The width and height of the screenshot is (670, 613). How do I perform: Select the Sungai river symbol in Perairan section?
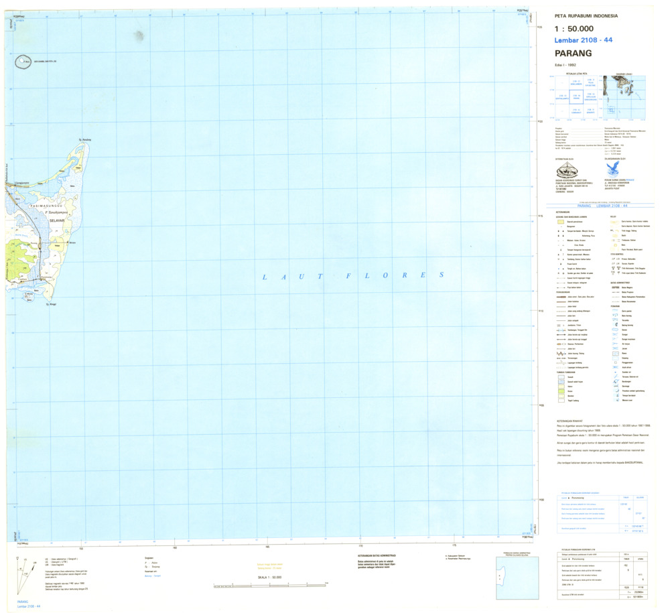click(x=614, y=335)
